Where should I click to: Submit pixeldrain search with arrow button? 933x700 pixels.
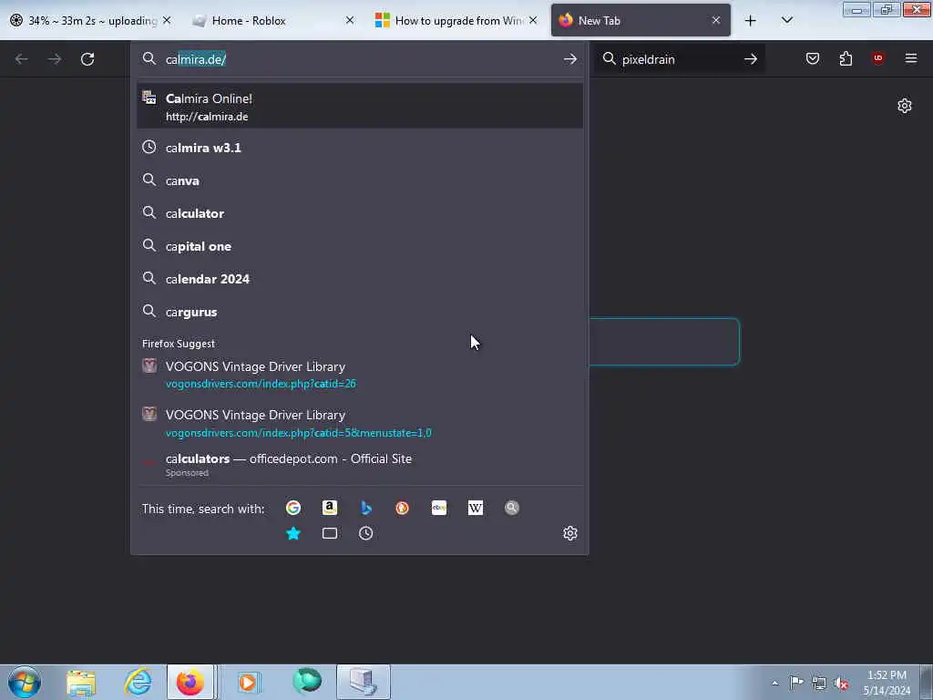click(x=751, y=59)
